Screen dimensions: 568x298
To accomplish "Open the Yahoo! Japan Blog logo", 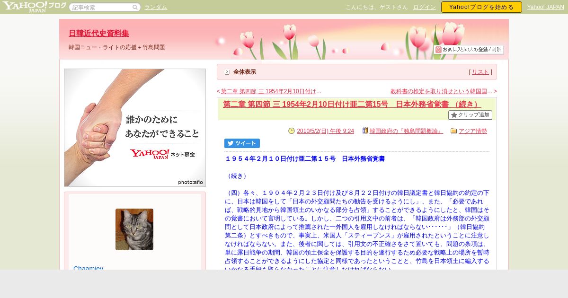I will click(34, 7).
